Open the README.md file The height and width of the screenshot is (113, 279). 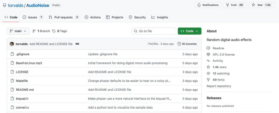tap(25, 90)
